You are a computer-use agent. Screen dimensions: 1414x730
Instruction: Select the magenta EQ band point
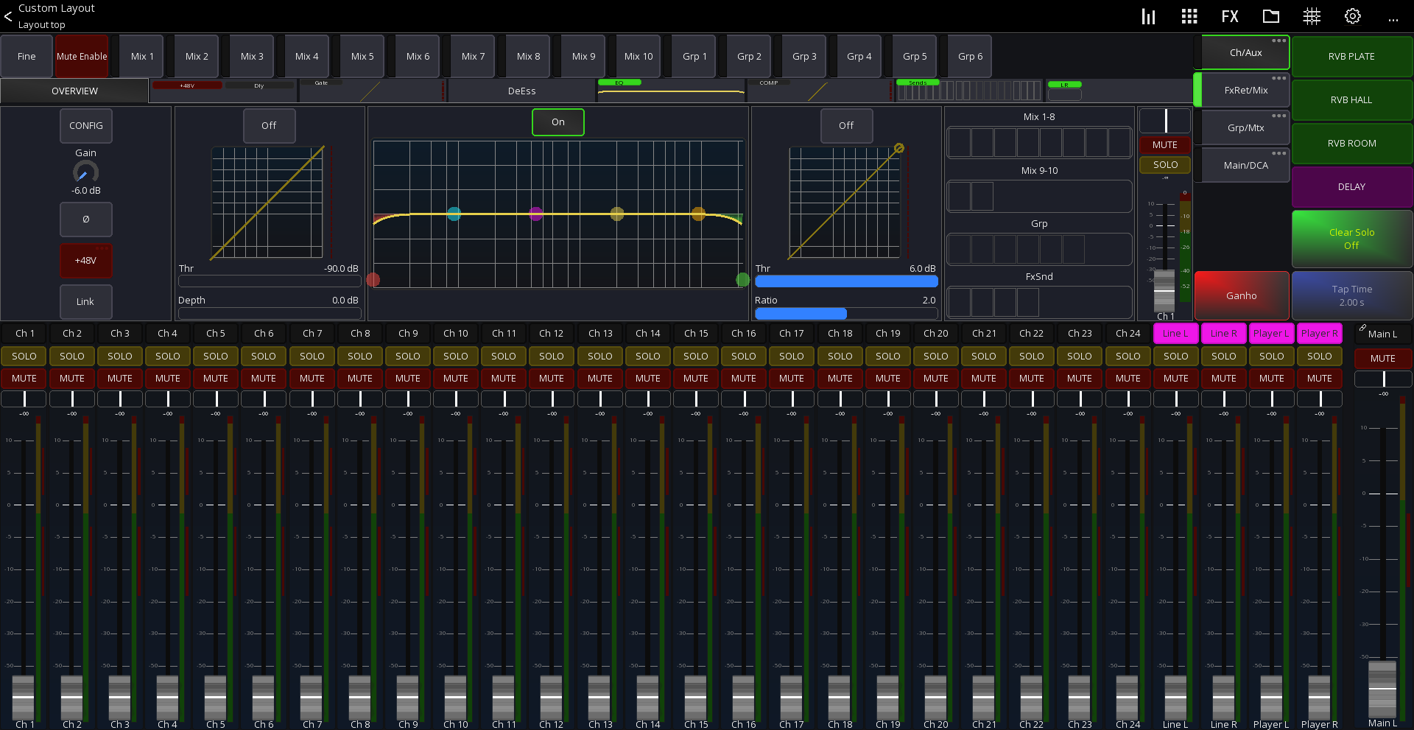pos(536,214)
